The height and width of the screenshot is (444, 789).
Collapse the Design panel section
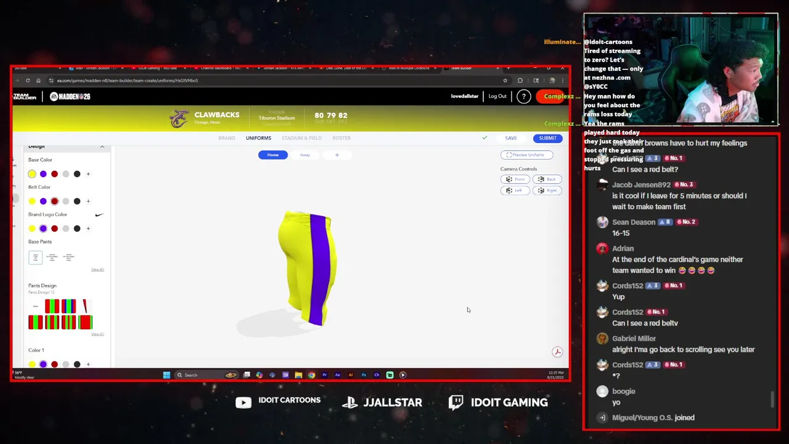(x=102, y=147)
